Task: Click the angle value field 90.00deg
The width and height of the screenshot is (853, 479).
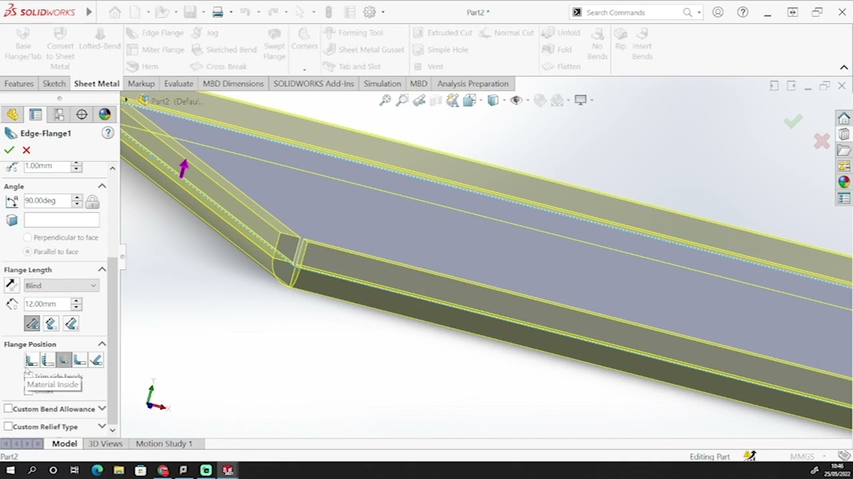Action: tap(47, 201)
